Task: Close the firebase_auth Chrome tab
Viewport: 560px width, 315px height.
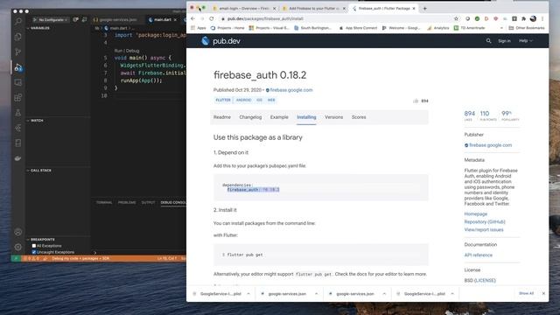Action: click(414, 8)
